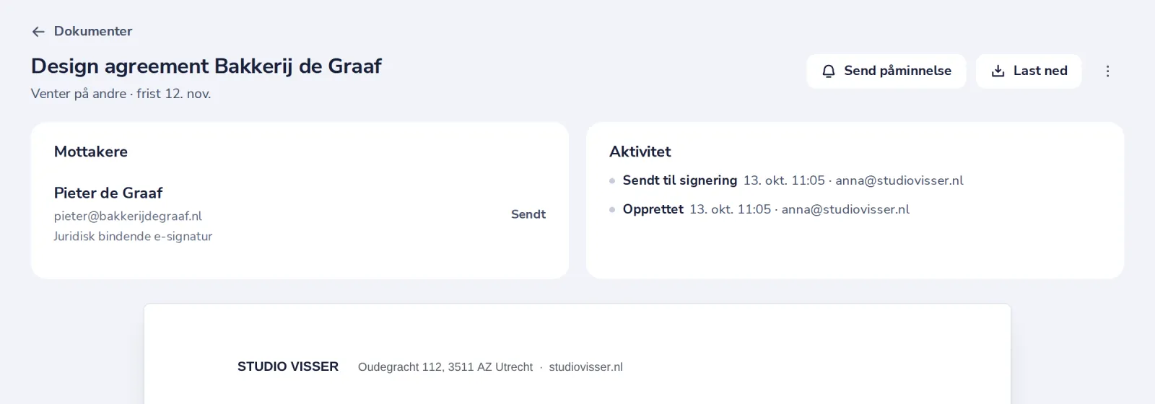Screen dimensions: 1155x404
Task: Open the three-dot more options menu
Action: (x=1107, y=71)
